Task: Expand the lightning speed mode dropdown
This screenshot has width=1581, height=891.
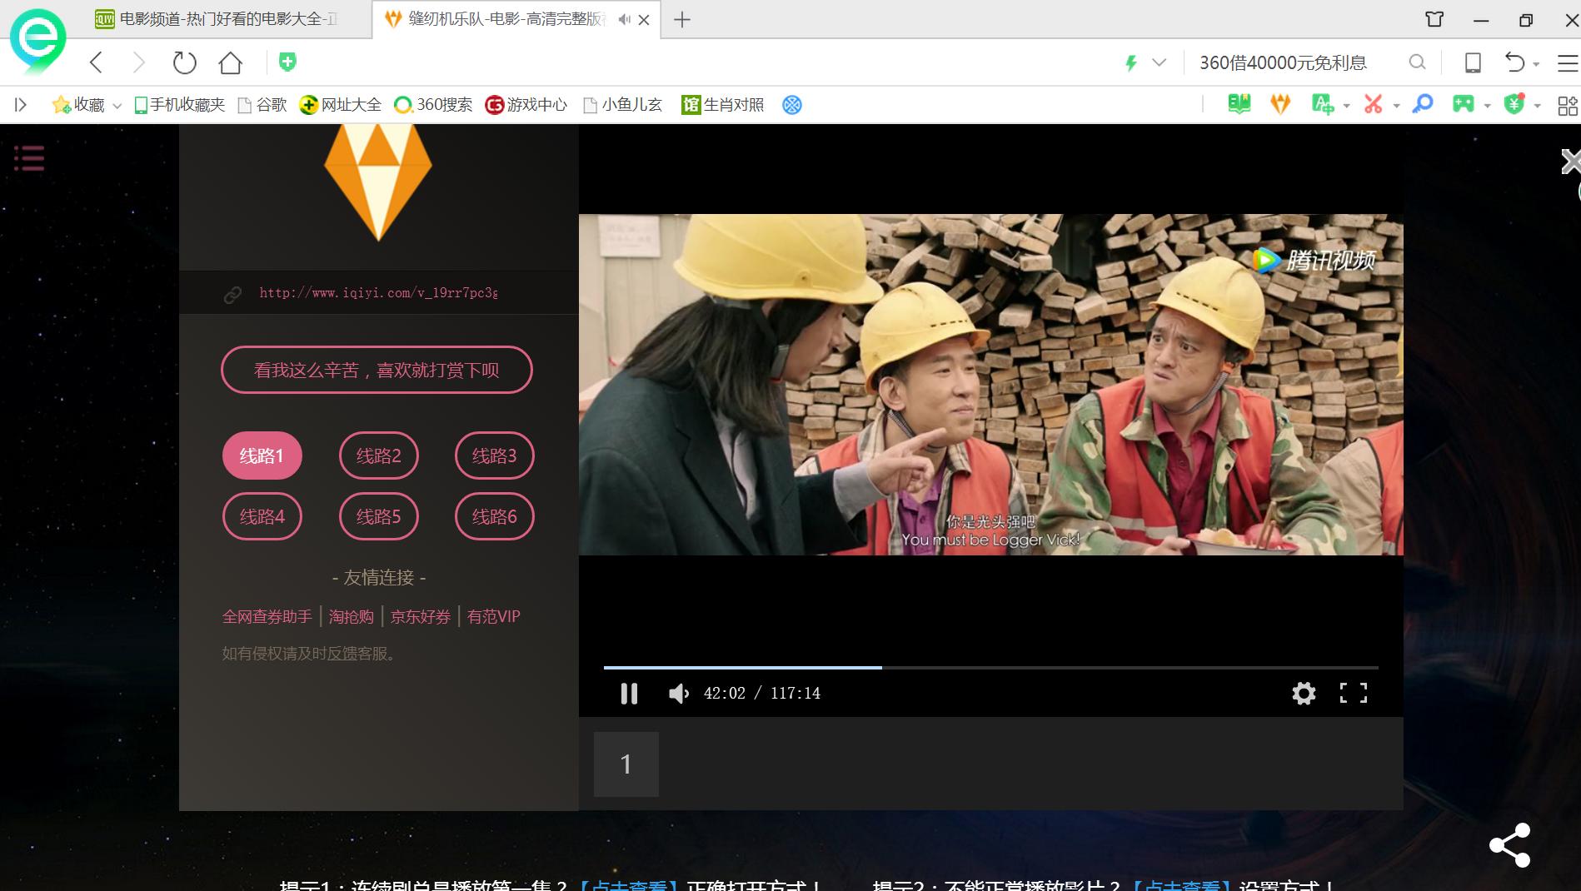Action: point(1158,62)
